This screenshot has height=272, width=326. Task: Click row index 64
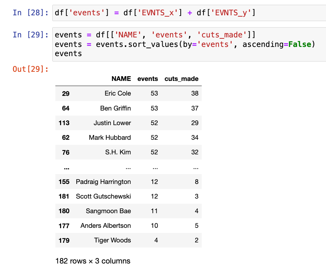point(66,108)
